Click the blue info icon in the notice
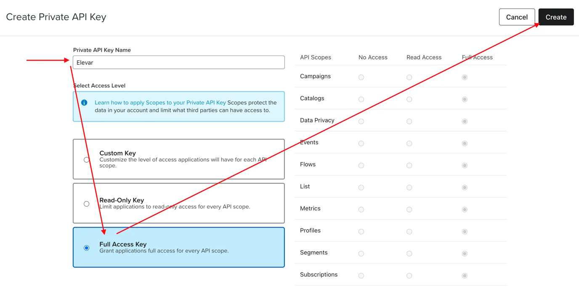Viewport: 579px width, 292px height. click(x=84, y=103)
